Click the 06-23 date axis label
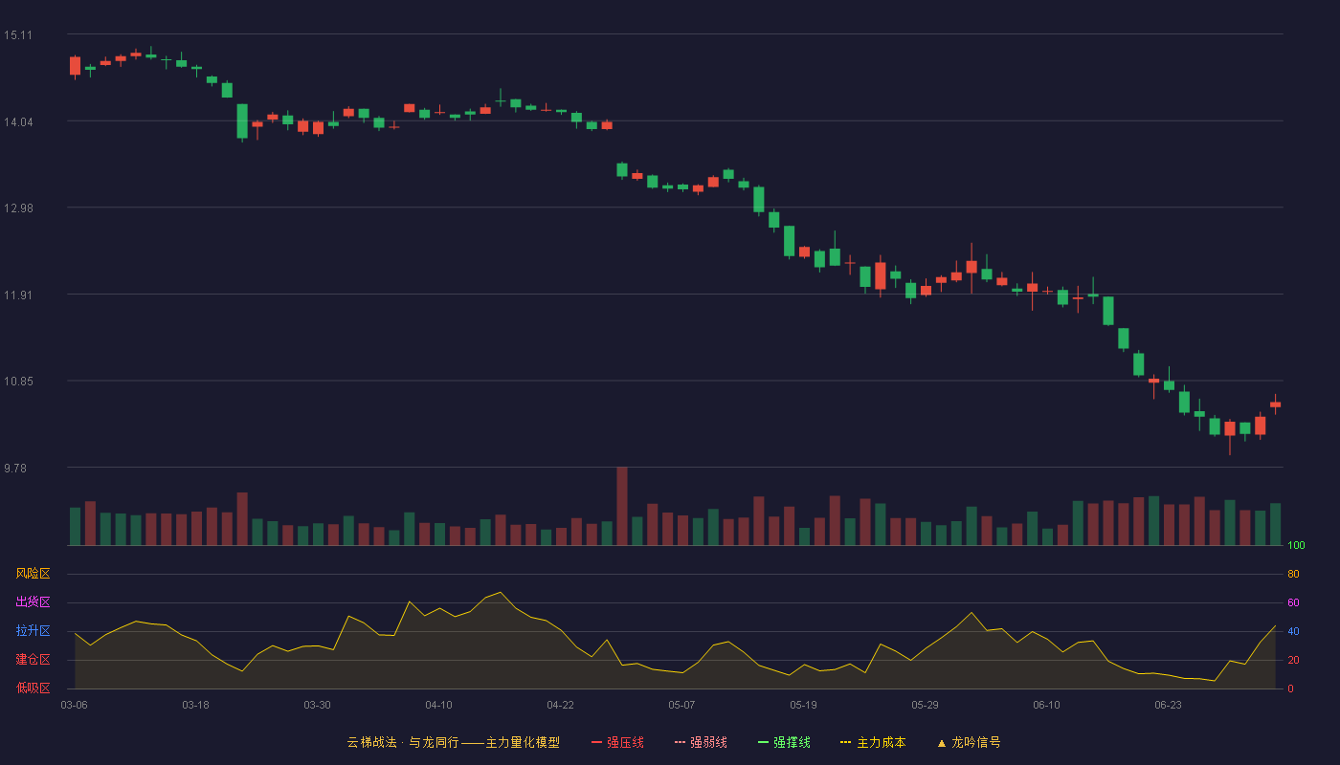Viewport: 1340px width, 765px height. [1168, 705]
